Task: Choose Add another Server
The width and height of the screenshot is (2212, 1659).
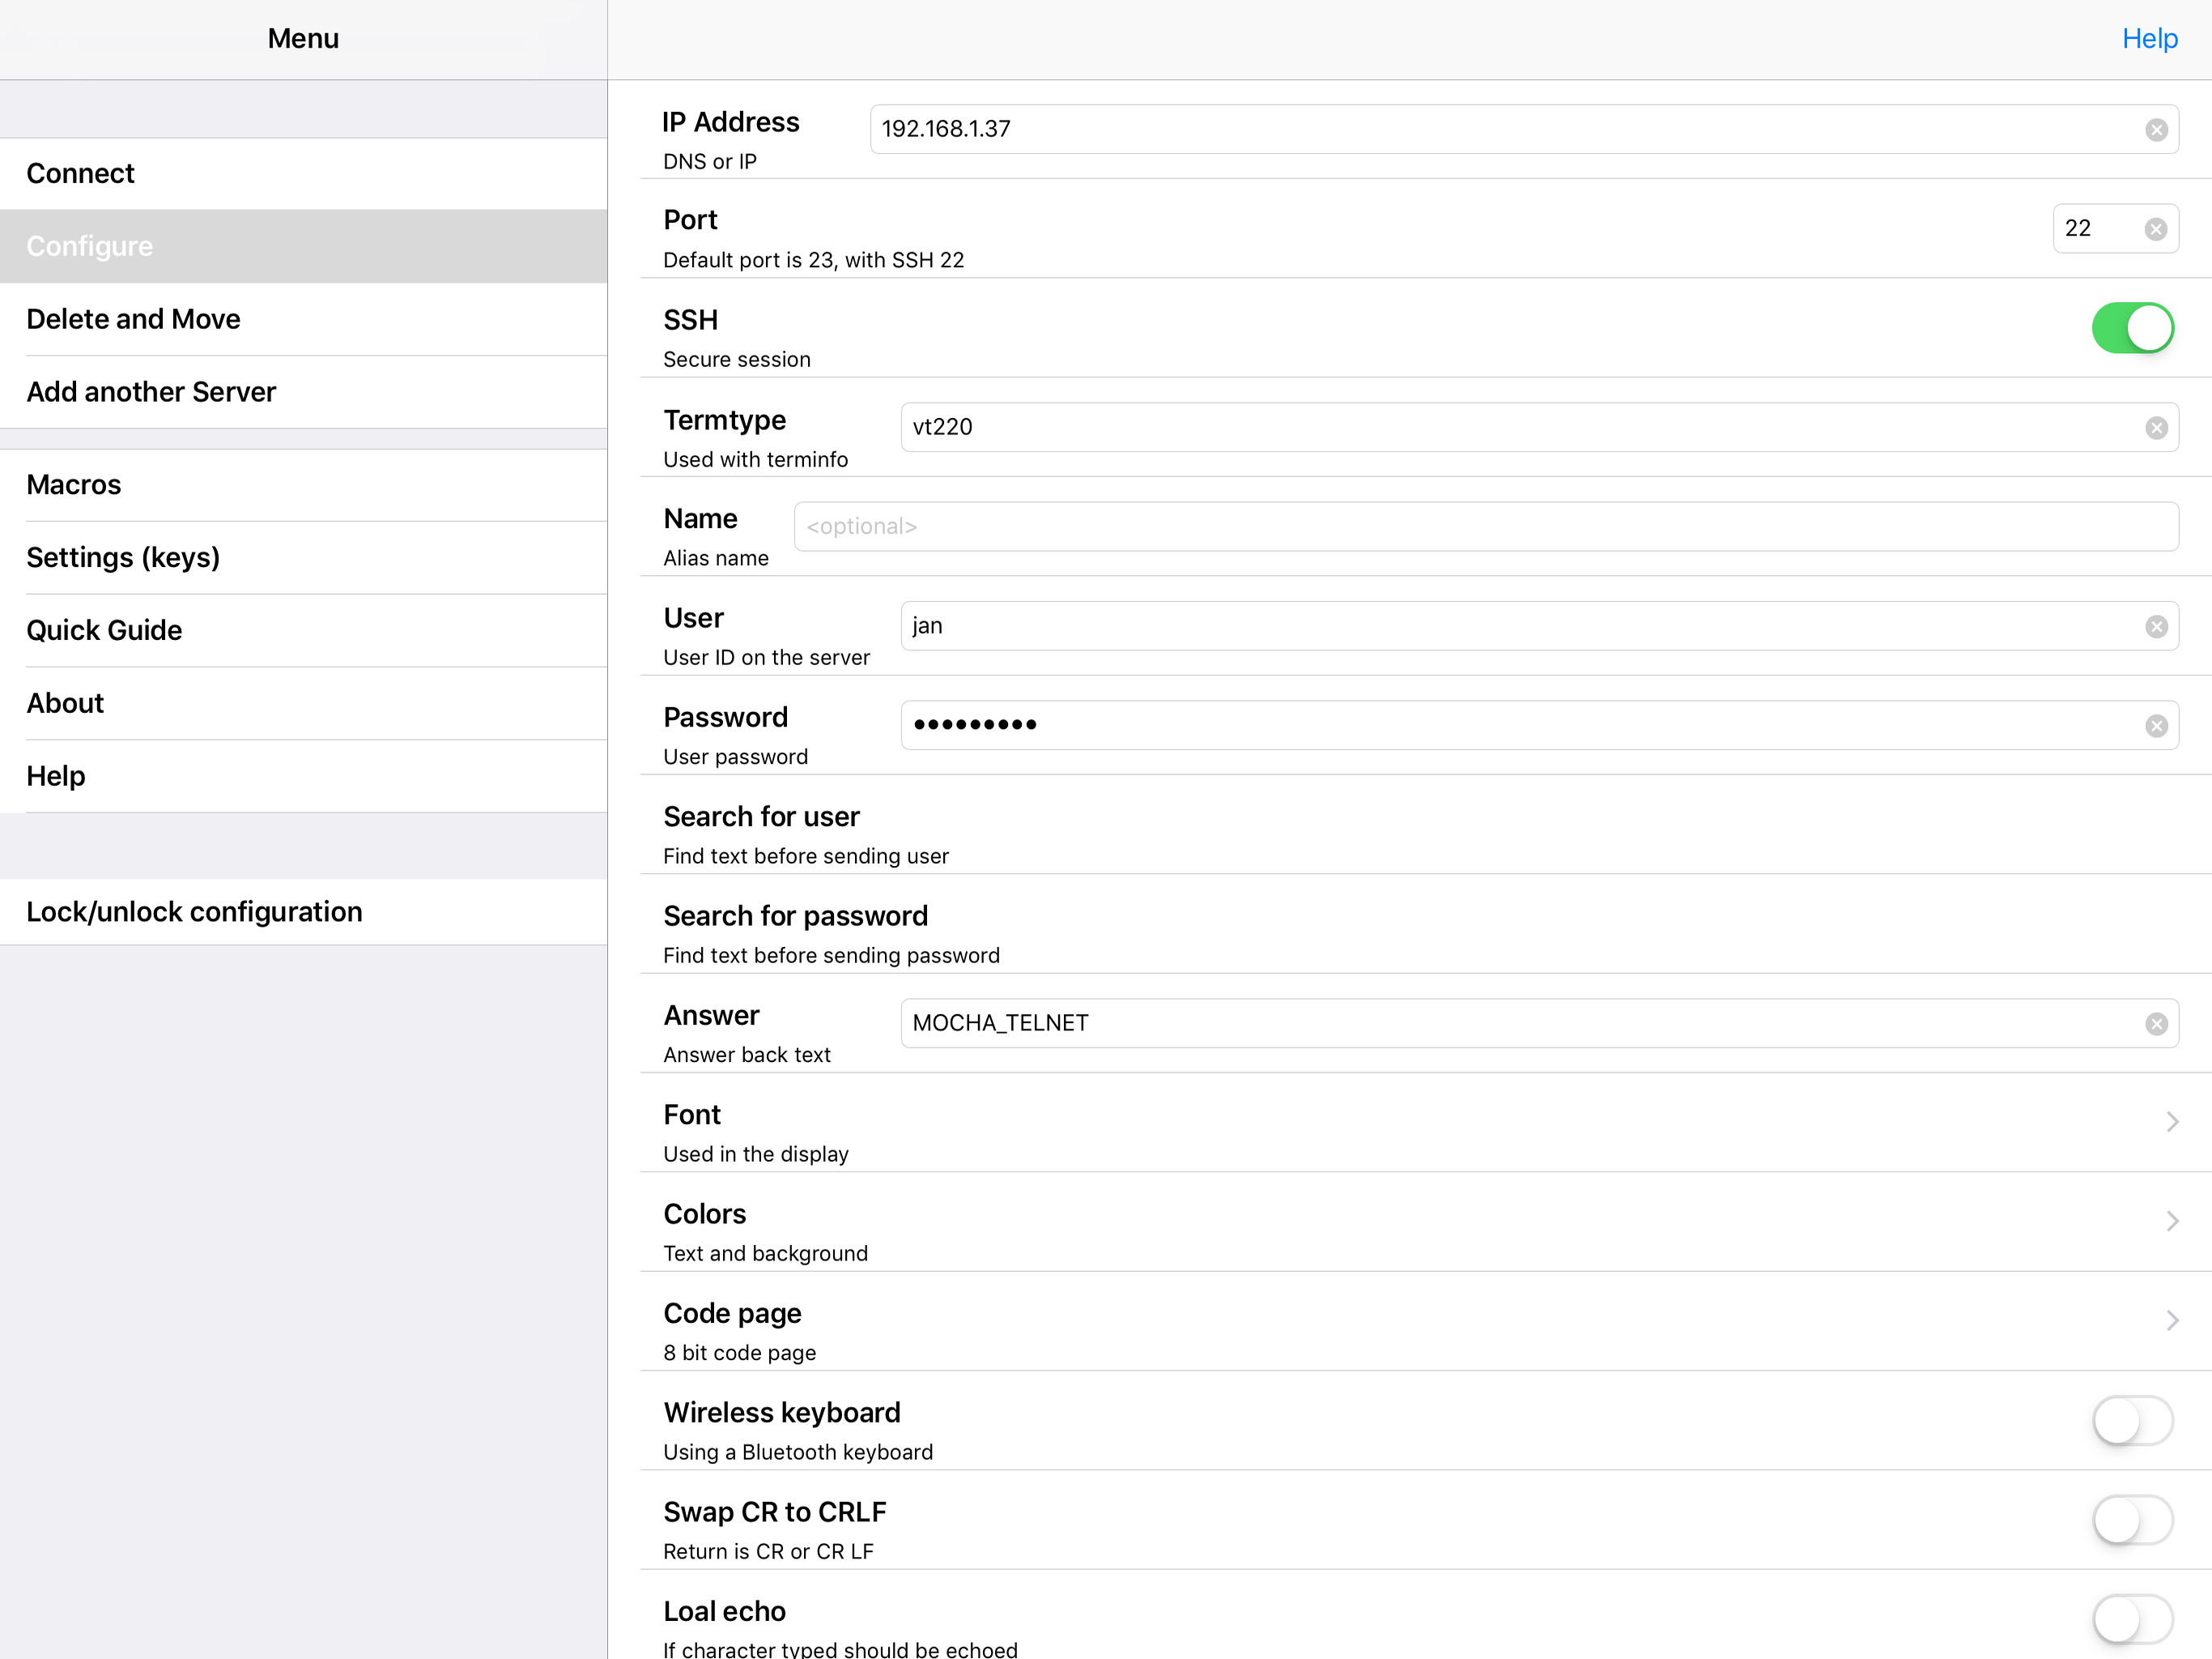Action: pos(151,391)
